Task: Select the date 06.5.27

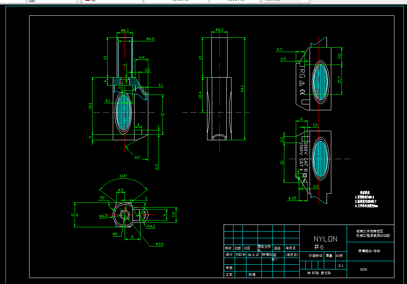Action: [x=253, y=255]
